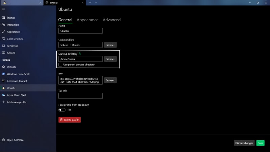Click the Appearance brush icon in sidebar
The image size is (270, 152).
(3, 32)
